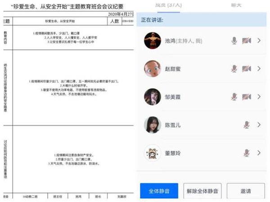The height and width of the screenshot is (202, 270).
Task: Click 池鸿's profile avatar
Action: click(153, 41)
